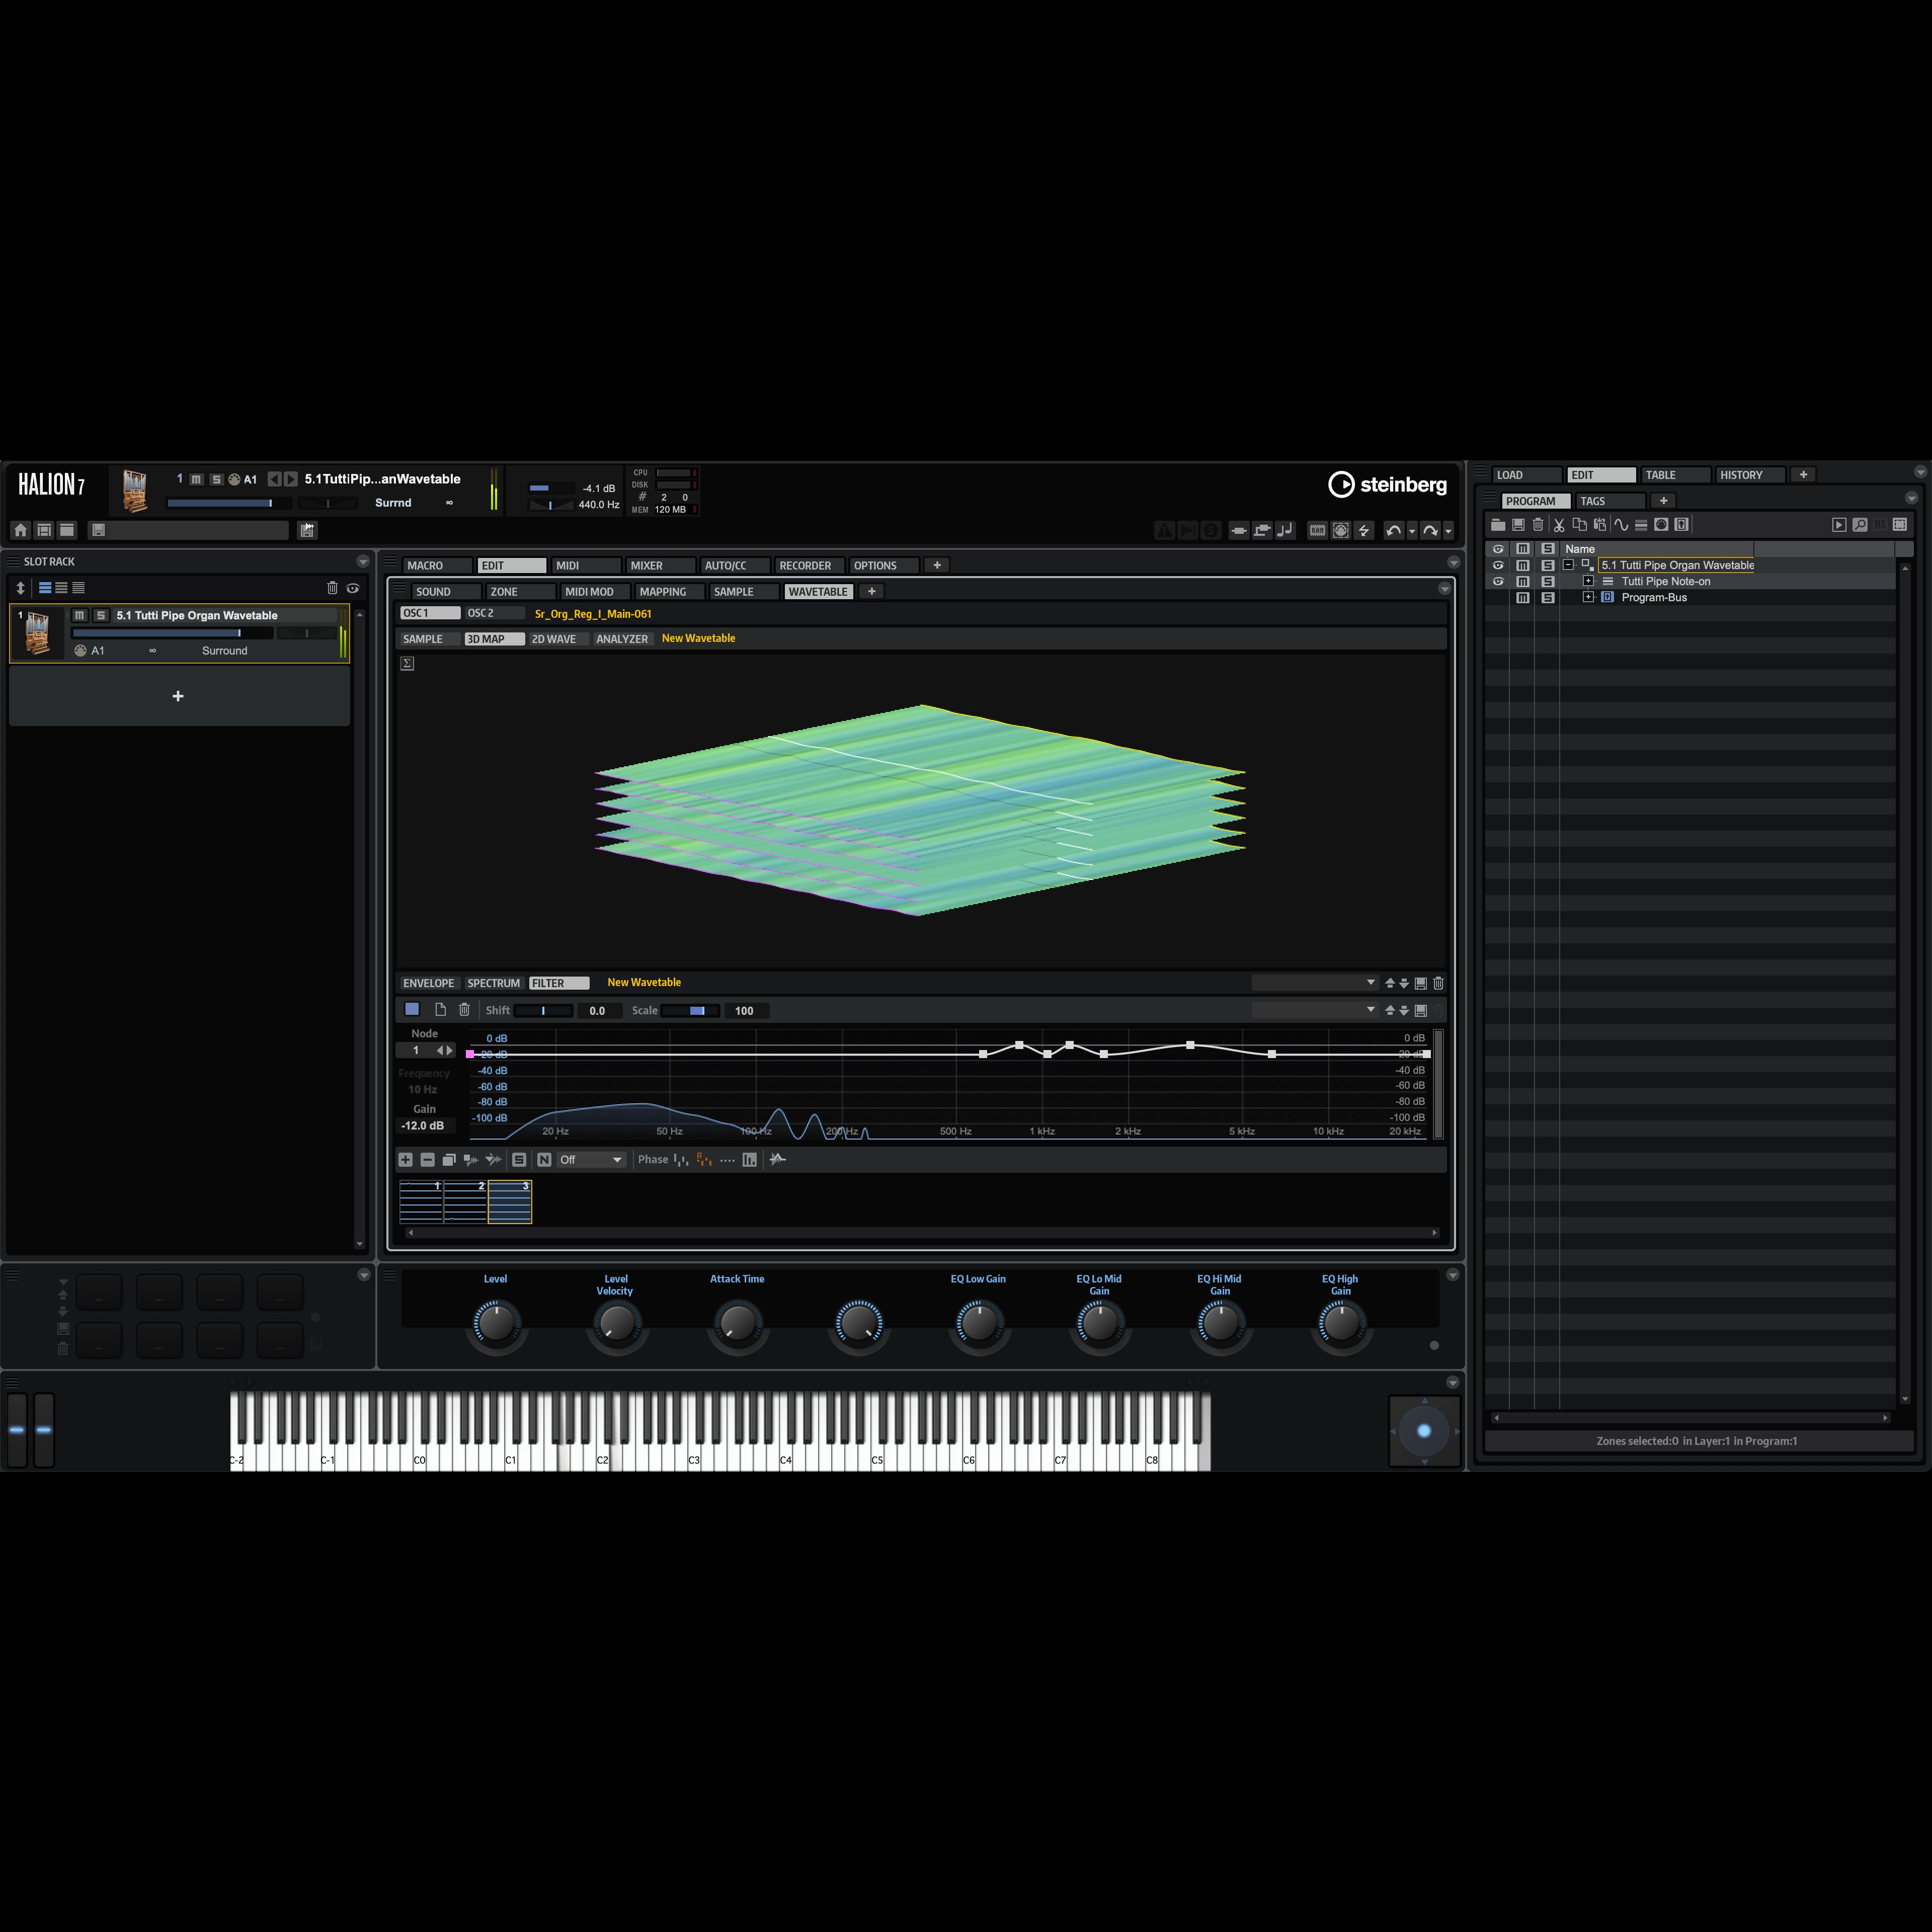1932x1932 pixels.
Task: Open the Slot Rack panel options arrow
Action: 363,562
